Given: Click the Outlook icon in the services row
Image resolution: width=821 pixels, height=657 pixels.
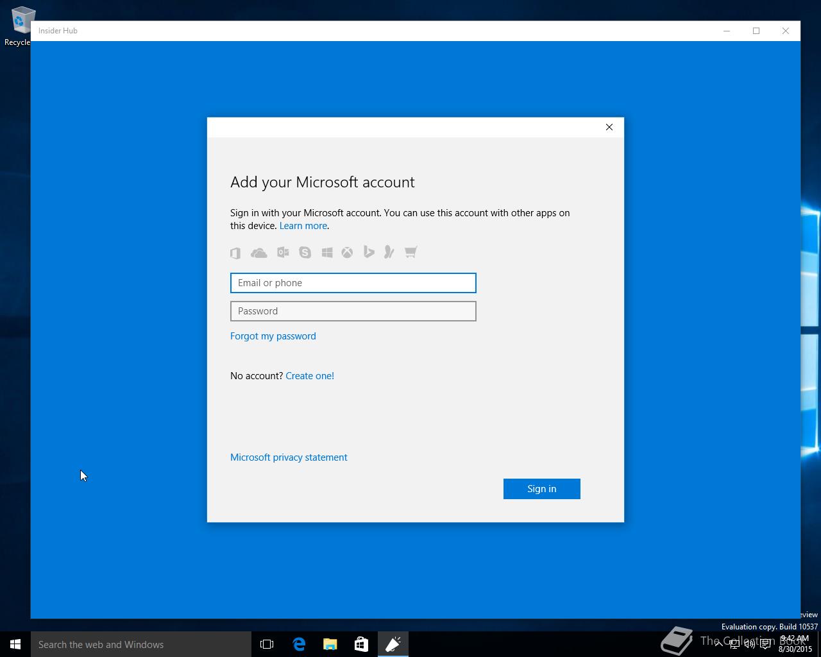Looking at the screenshot, I should click(x=283, y=252).
